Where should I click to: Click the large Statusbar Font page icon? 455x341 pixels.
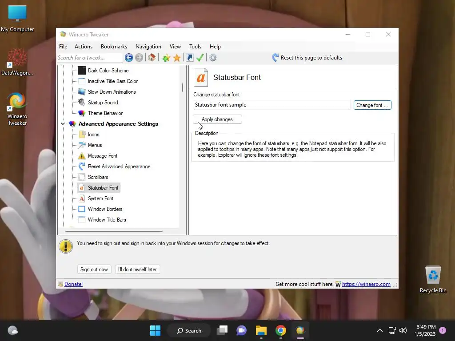click(x=201, y=77)
